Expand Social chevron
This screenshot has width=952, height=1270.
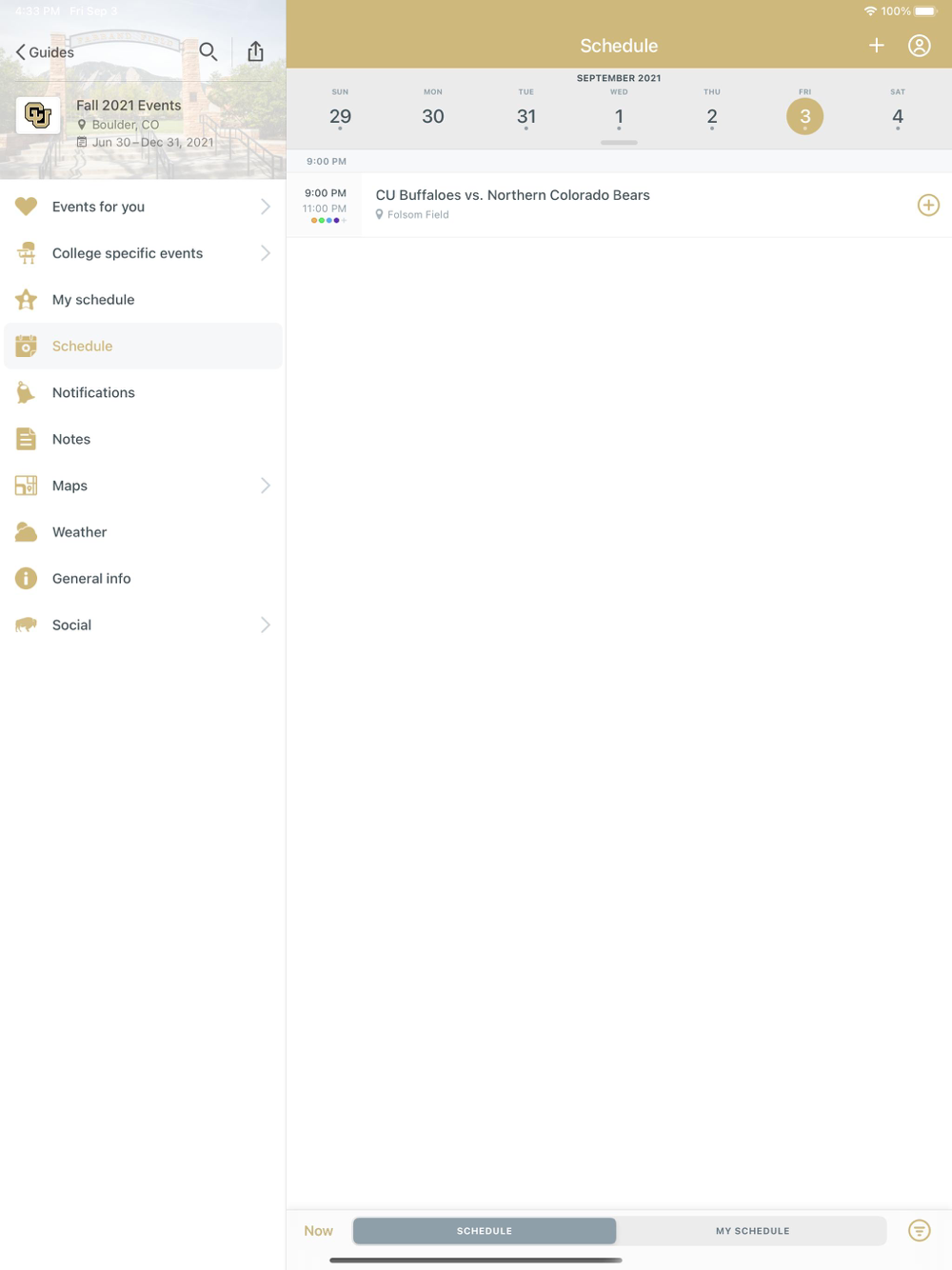coord(266,625)
